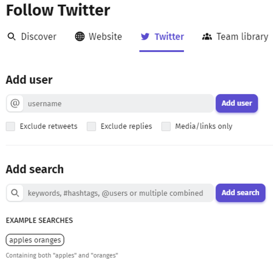Click the Website globe icon
This screenshot has width=273, height=261.
[x=80, y=37]
